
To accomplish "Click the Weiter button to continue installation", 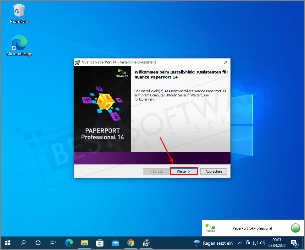I will coord(184,171).
